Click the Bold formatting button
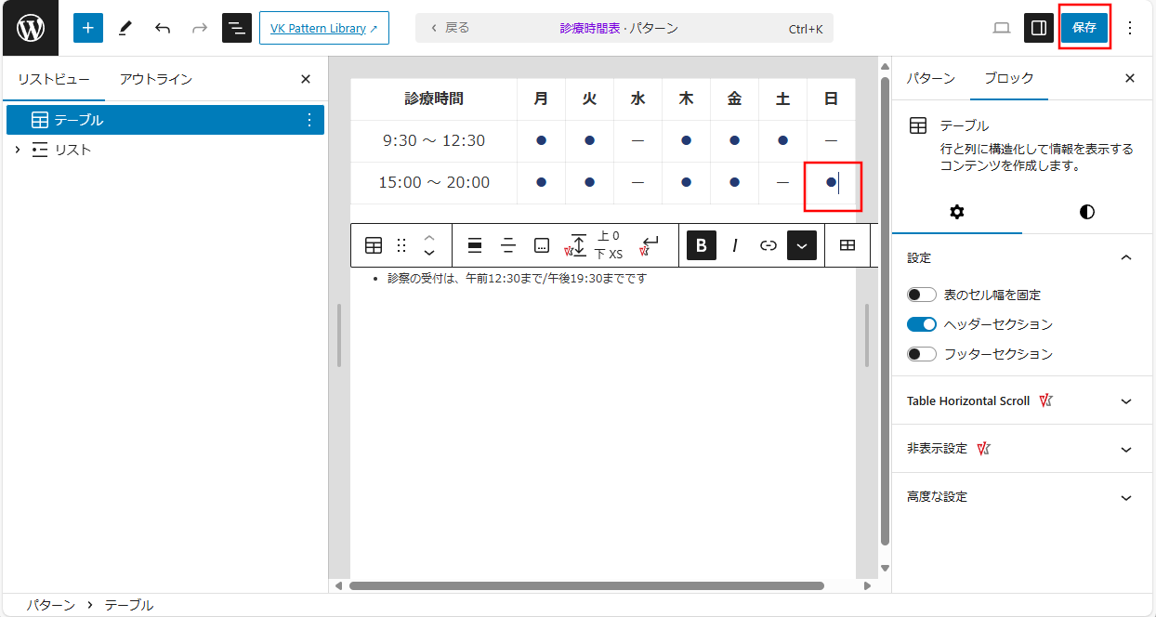This screenshot has width=1156, height=617. coord(702,245)
